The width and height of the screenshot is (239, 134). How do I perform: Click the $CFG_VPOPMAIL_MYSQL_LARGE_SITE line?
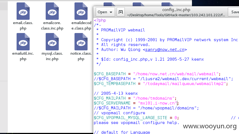click(x=136, y=118)
